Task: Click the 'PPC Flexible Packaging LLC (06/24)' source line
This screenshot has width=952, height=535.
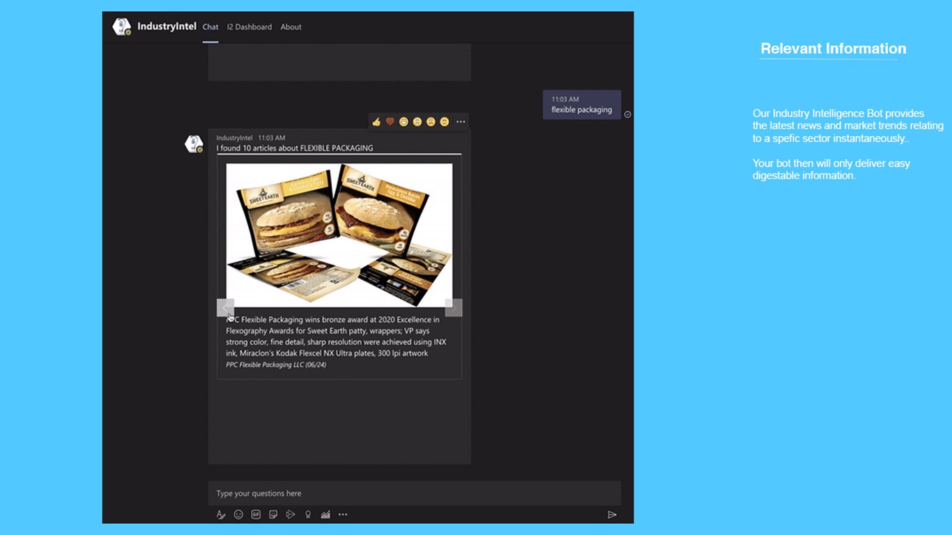Action: click(x=276, y=365)
